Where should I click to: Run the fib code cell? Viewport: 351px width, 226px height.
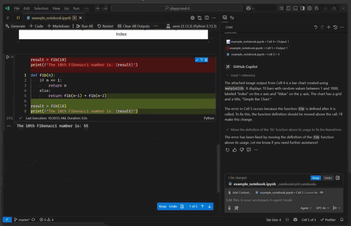(8, 57)
